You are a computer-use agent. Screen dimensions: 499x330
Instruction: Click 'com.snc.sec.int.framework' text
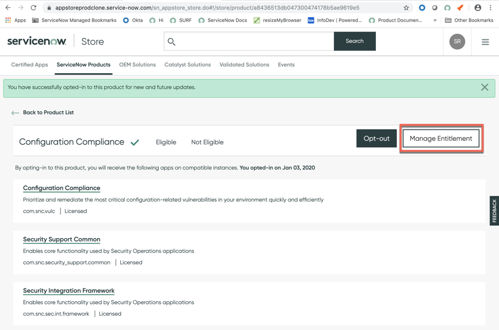pyautogui.click(x=56, y=313)
